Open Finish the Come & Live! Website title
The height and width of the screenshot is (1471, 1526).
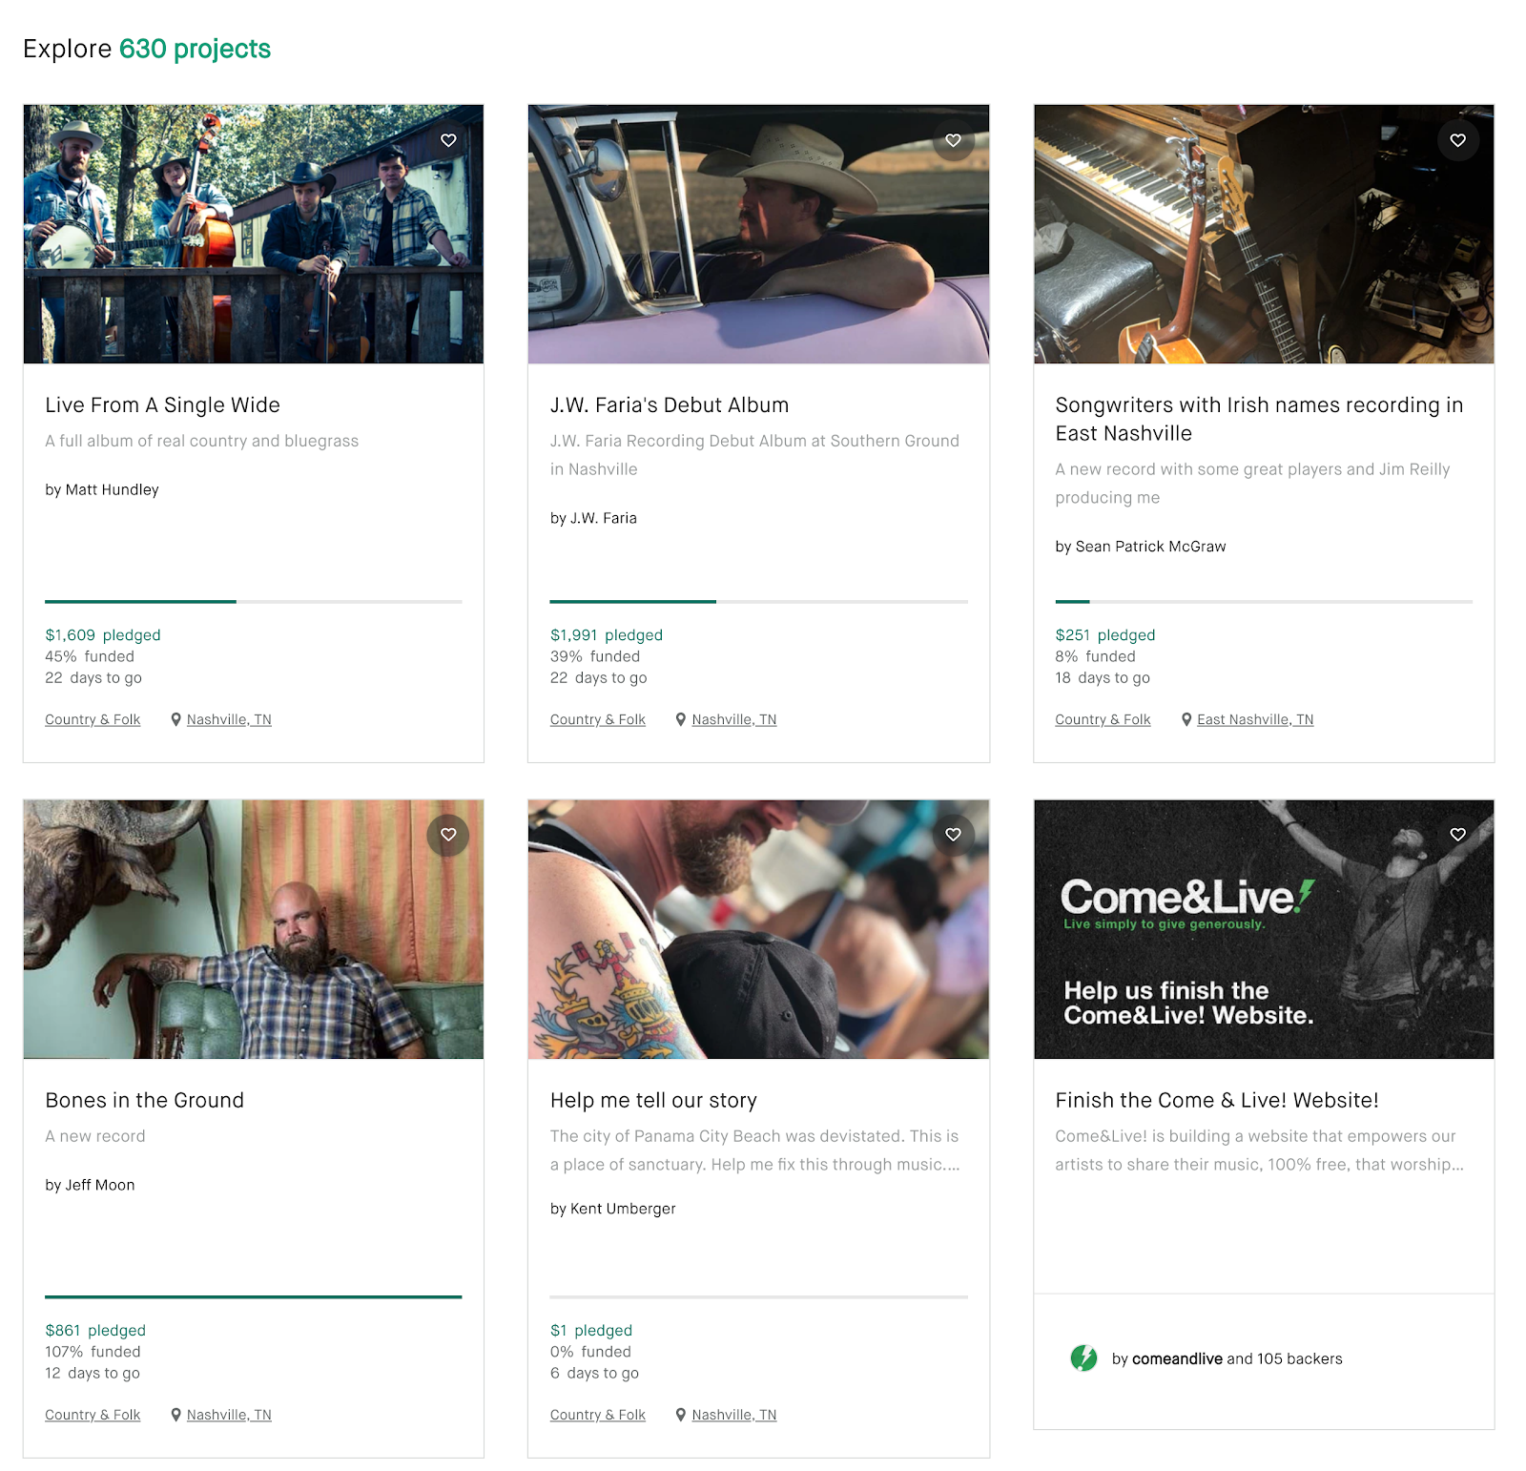coord(1217,1100)
